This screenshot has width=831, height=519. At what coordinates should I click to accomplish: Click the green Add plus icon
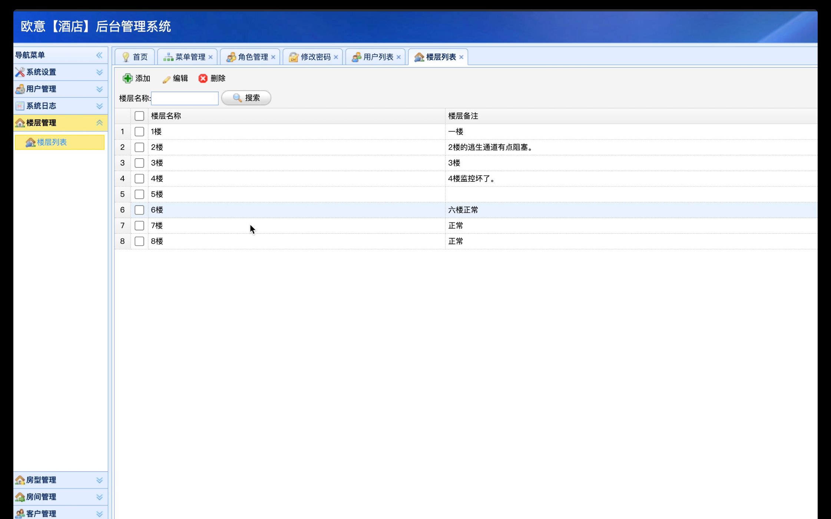click(128, 78)
